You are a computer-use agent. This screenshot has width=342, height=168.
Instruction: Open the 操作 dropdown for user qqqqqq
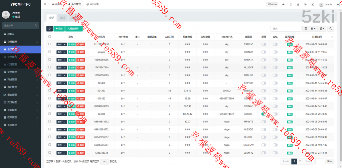coord(61,52)
